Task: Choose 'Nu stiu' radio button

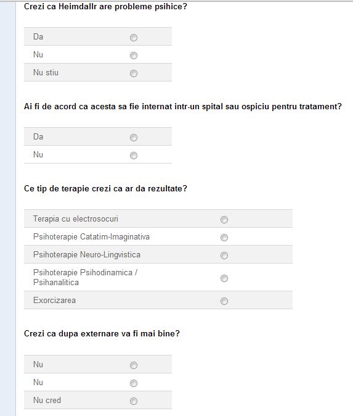Action: (x=134, y=73)
